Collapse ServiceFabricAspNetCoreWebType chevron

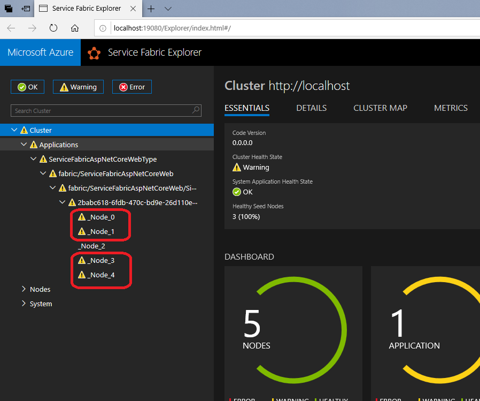[x=33, y=159]
